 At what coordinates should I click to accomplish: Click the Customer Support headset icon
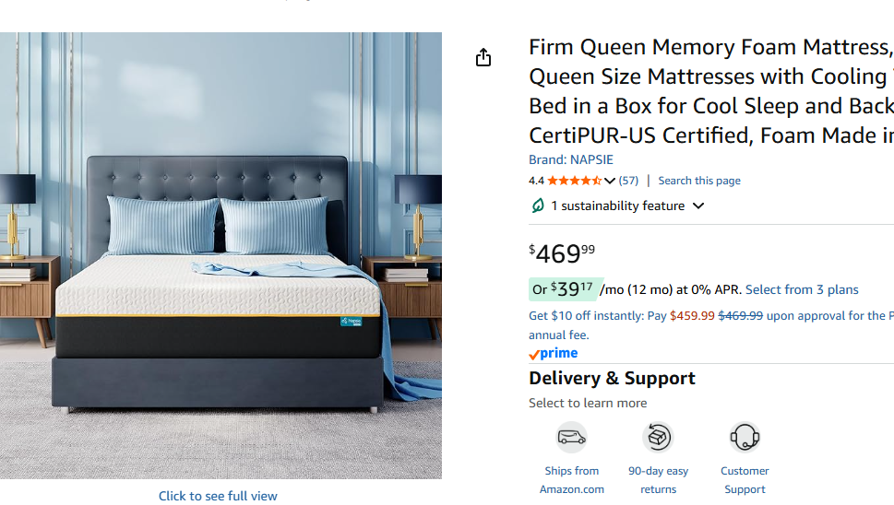[745, 437]
